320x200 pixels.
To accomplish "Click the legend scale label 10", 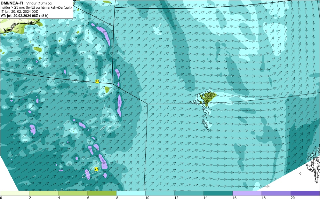I will pos(147,198).
